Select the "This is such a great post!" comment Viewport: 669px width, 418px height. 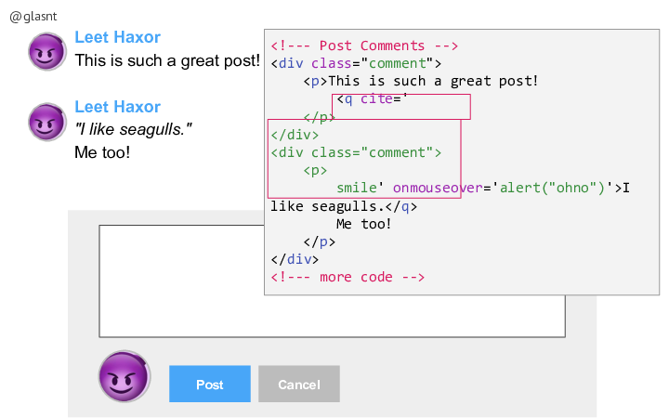(167, 60)
